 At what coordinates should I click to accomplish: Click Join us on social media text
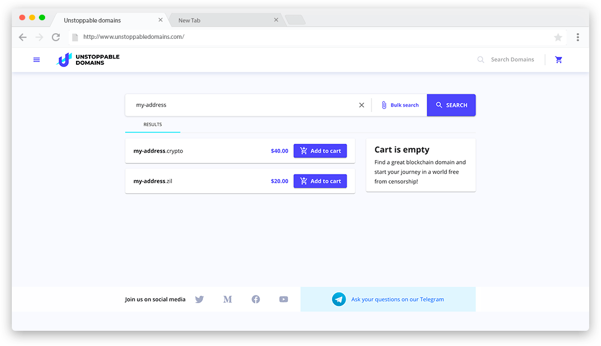[x=155, y=299]
